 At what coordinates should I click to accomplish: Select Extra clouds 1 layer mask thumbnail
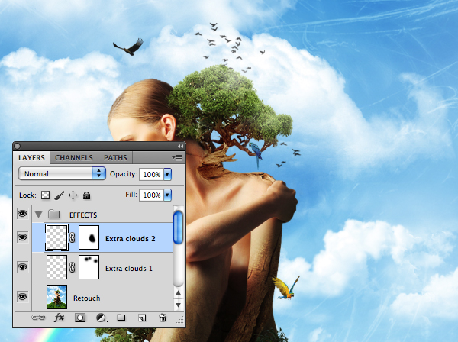89,267
